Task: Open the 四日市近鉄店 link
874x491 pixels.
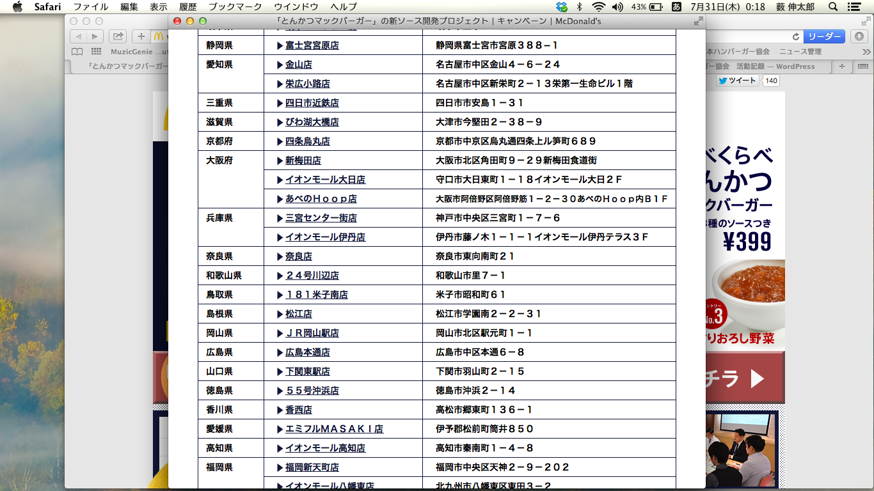Action: 312,103
